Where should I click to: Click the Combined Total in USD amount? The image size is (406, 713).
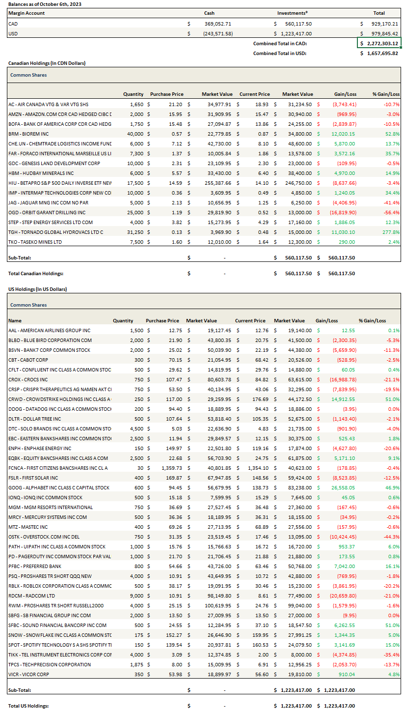379,53
